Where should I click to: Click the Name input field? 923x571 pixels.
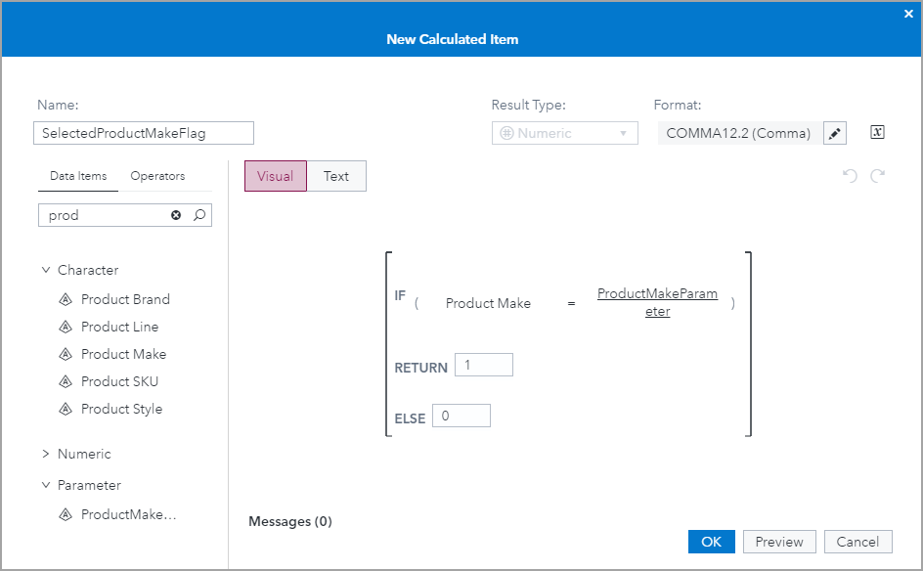(144, 133)
